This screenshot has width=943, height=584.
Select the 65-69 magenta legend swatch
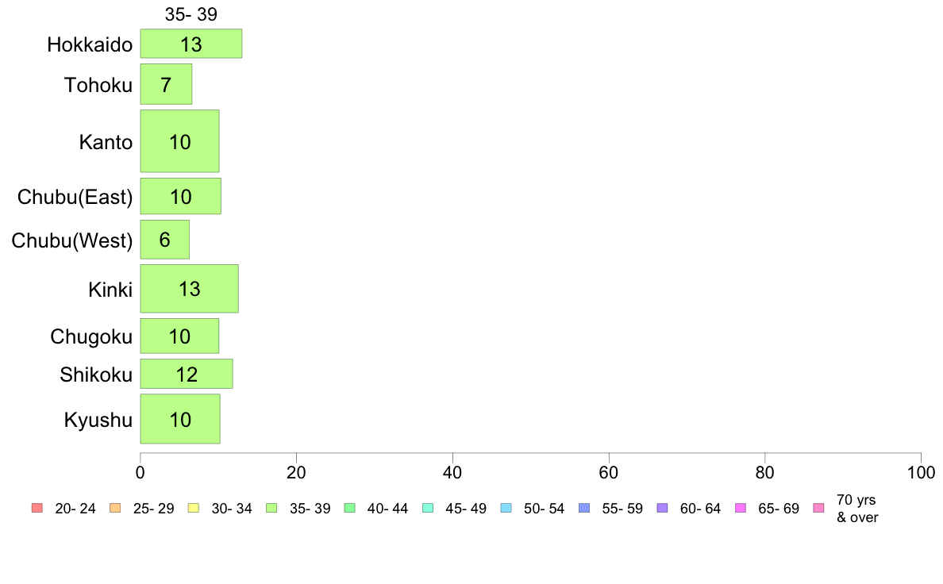pyautogui.click(x=741, y=508)
